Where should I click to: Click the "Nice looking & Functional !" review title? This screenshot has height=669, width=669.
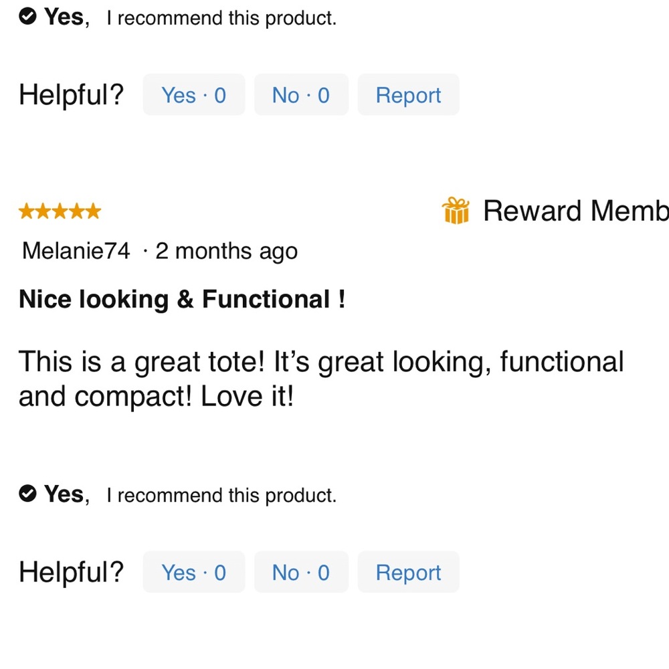[x=182, y=299]
